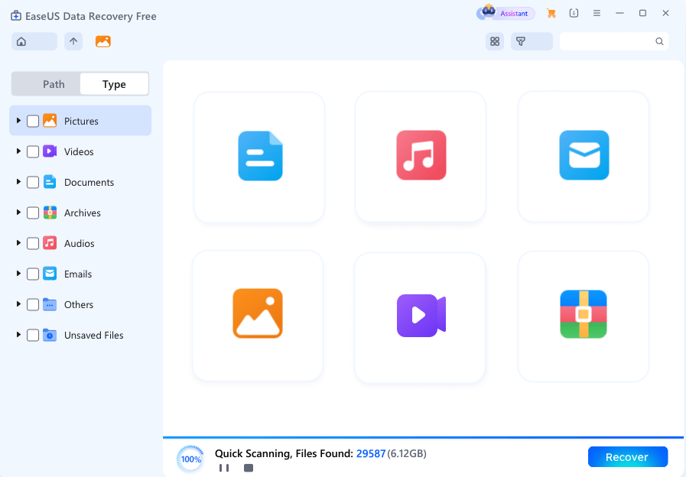This screenshot has height=477, width=686.
Task: Select the Unsaved Files label in tree
Action: tap(93, 336)
